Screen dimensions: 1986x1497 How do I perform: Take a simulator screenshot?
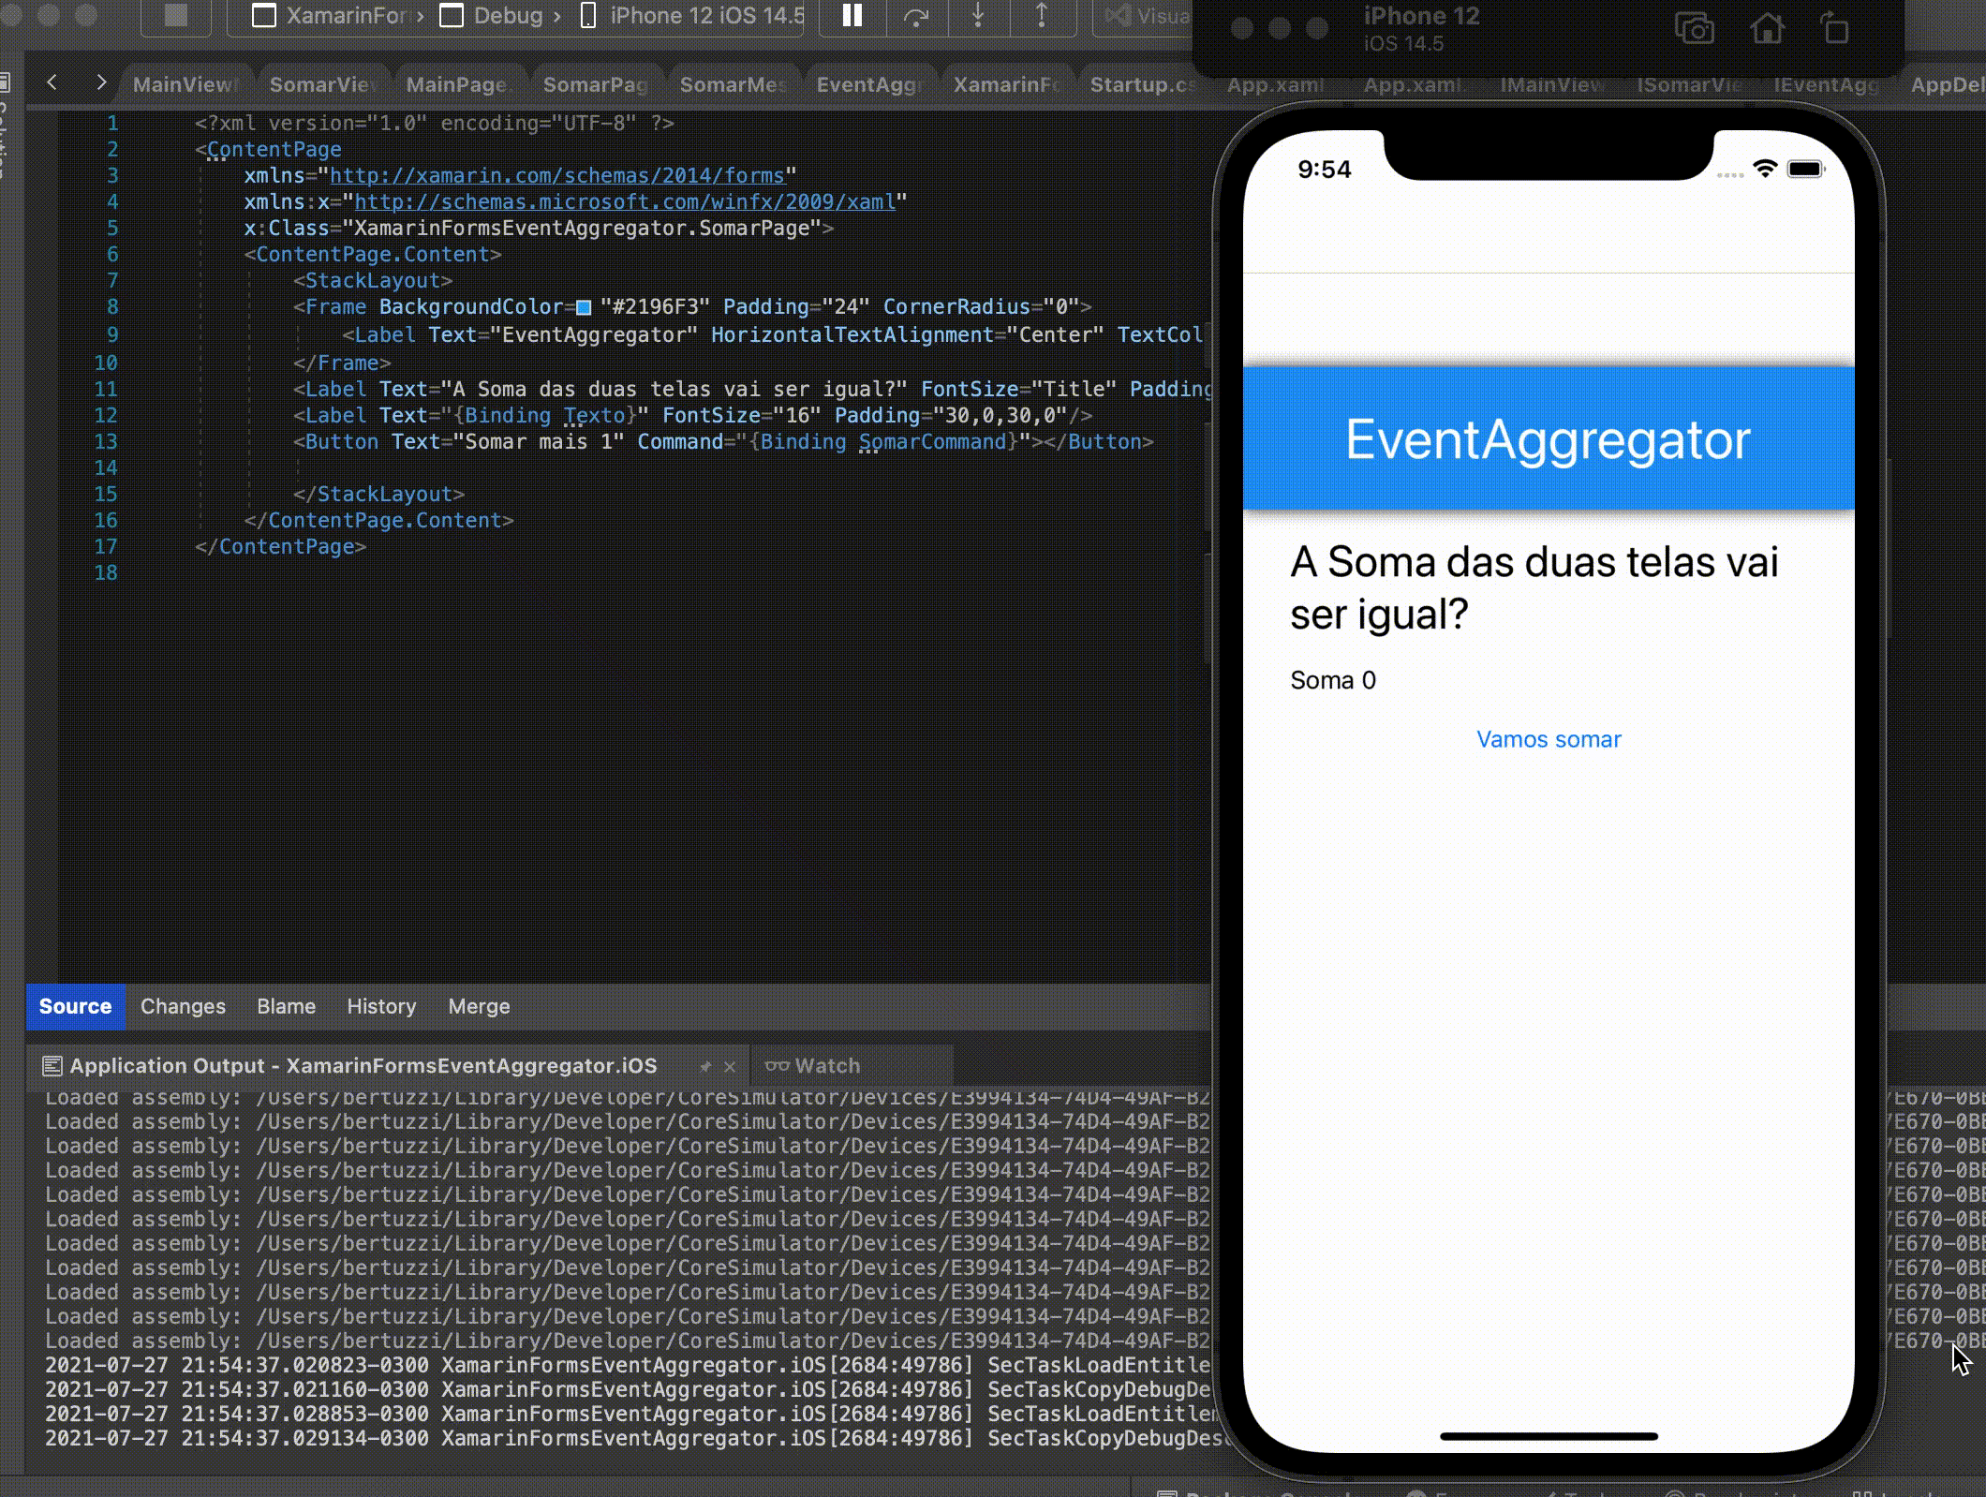1694,29
